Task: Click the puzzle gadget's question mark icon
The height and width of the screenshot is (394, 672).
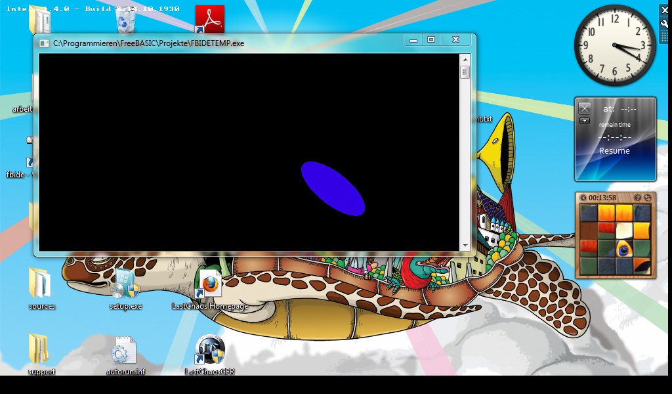Action: pyautogui.click(x=638, y=198)
